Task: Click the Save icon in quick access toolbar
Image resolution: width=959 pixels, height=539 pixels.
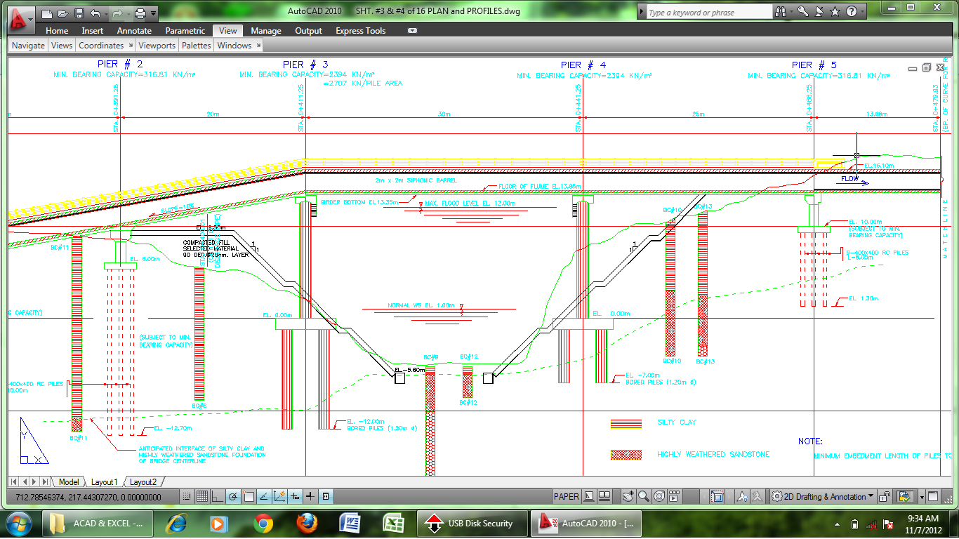Action: pos(79,14)
